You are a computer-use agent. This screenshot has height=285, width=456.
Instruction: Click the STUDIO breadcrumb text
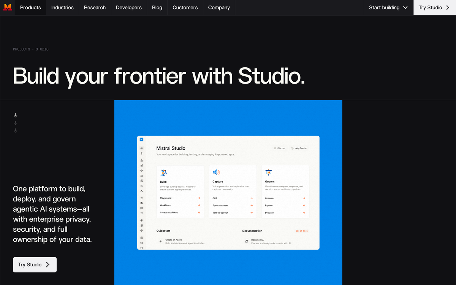pyautogui.click(x=42, y=49)
